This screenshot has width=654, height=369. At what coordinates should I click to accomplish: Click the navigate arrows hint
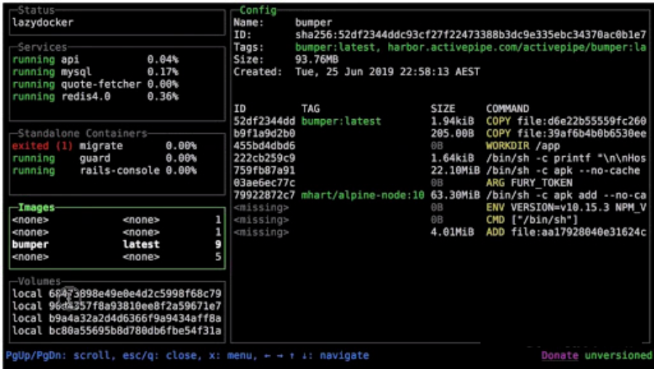point(316,355)
